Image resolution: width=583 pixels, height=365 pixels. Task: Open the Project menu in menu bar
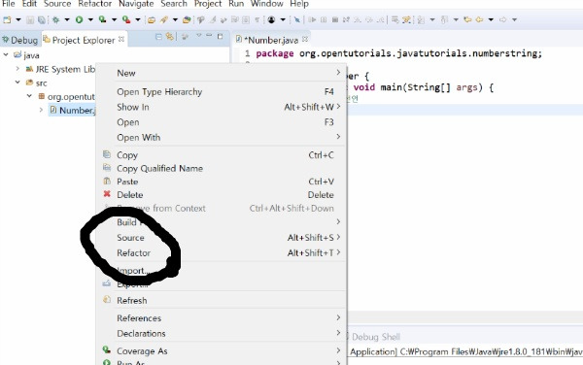point(208,4)
